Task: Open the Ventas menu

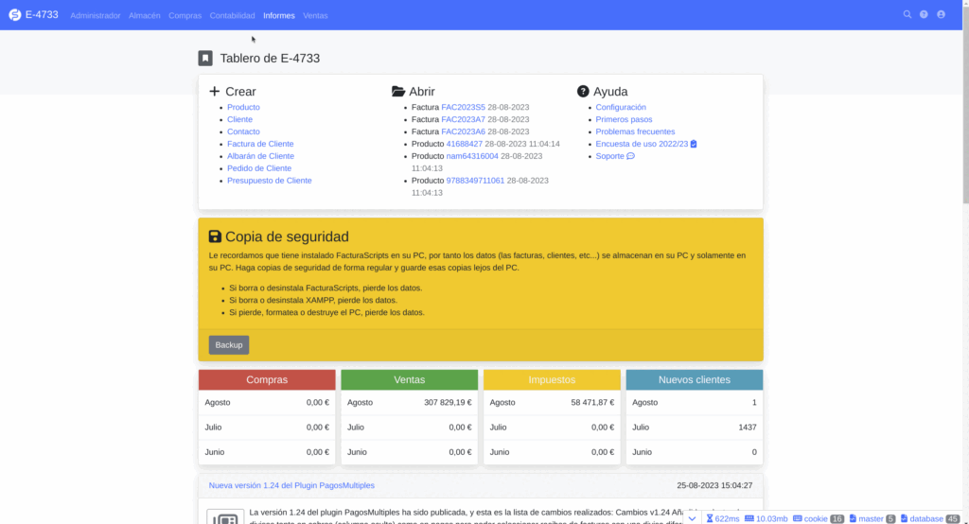Action: 315,16
